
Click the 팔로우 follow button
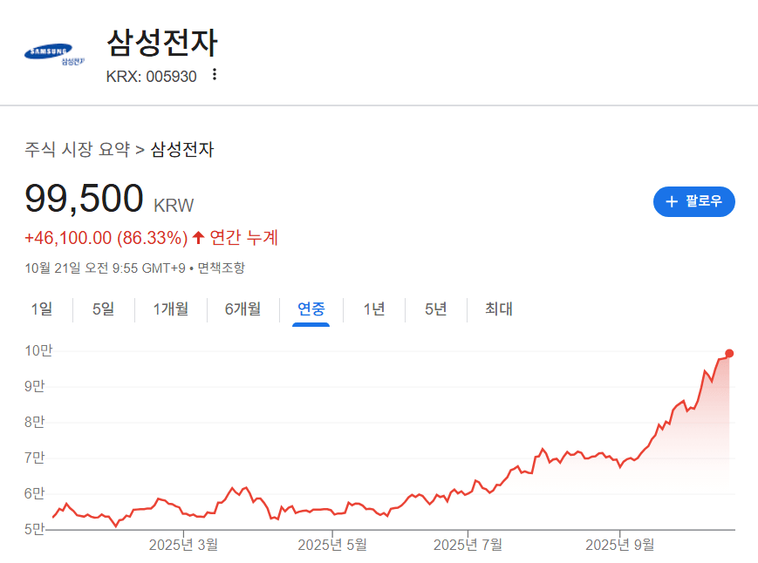tap(693, 201)
